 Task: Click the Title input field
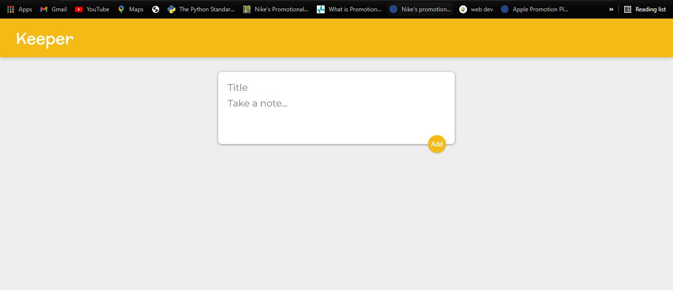tap(296, 87)
